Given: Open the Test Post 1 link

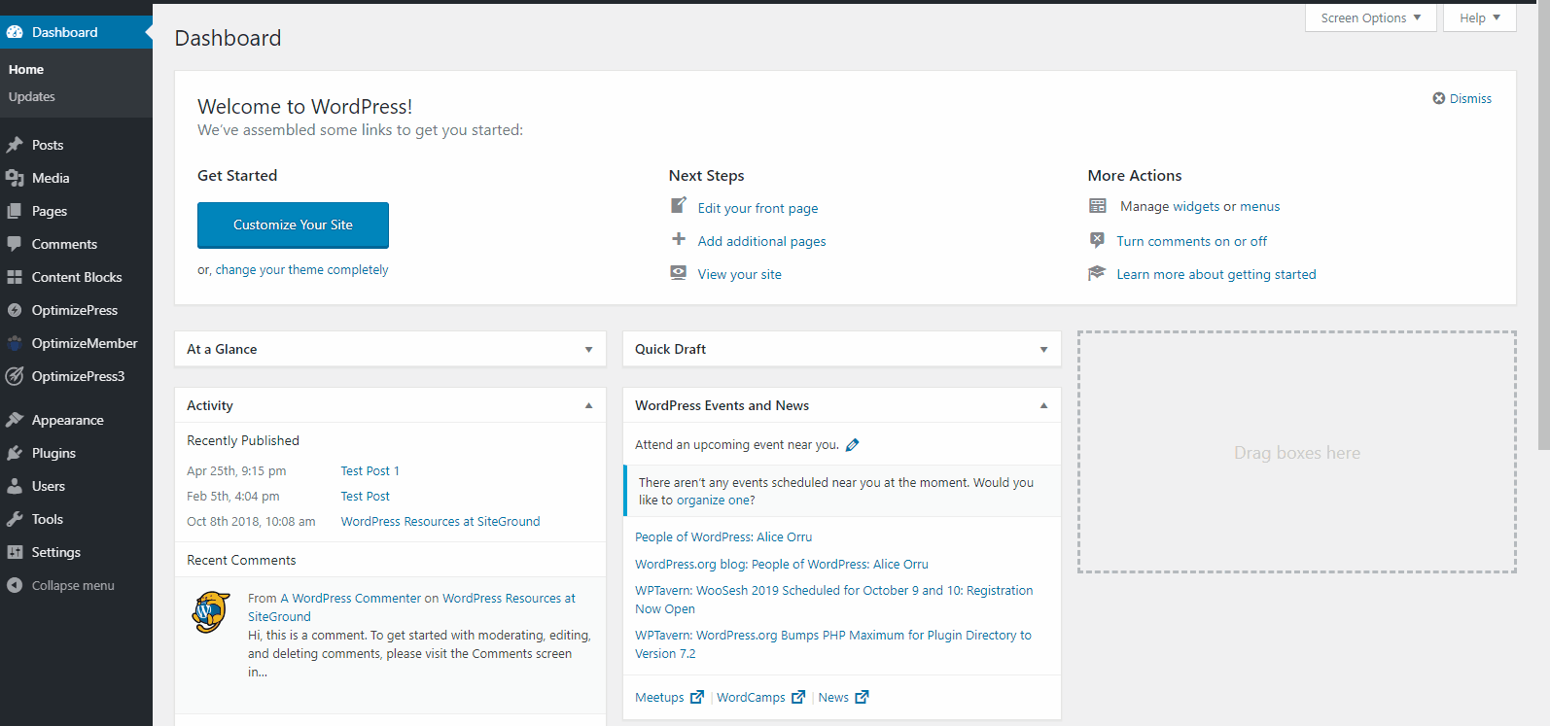Looking at the screenshot, I should (370, 470).
